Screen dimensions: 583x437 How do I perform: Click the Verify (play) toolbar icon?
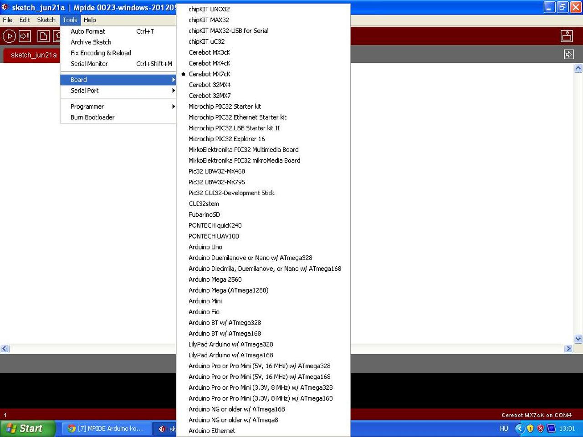[x=9, y=36]
